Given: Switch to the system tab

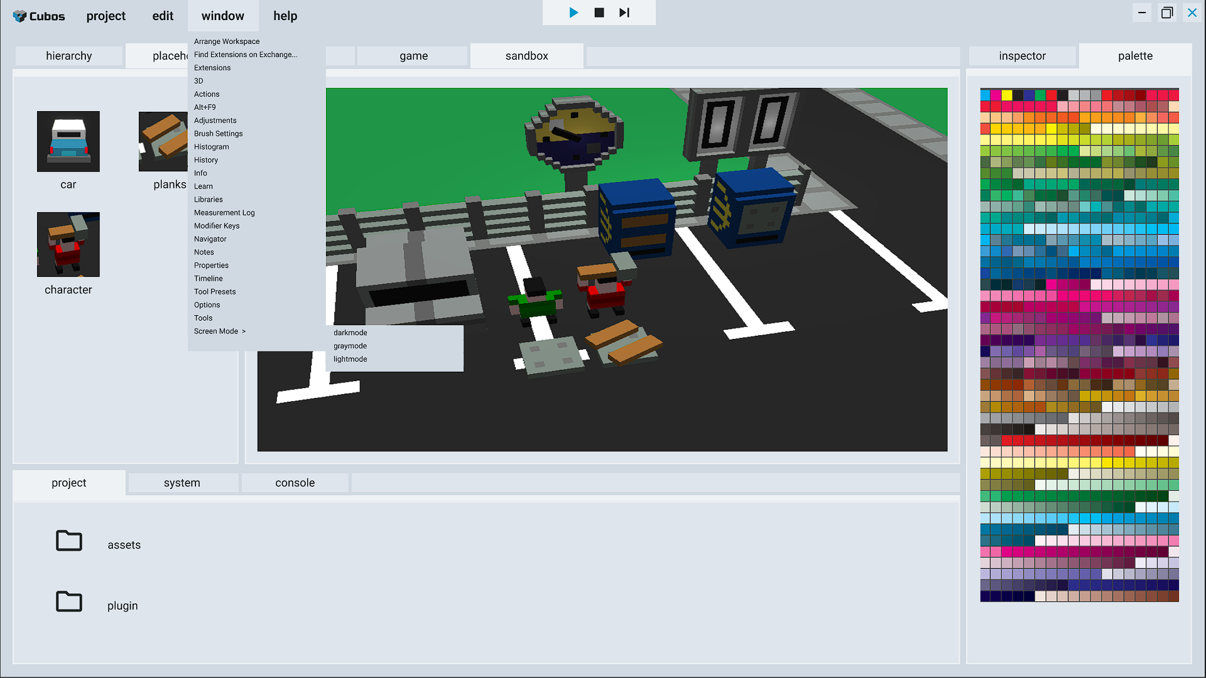Looking at the screenshot, I should (182, 483).
